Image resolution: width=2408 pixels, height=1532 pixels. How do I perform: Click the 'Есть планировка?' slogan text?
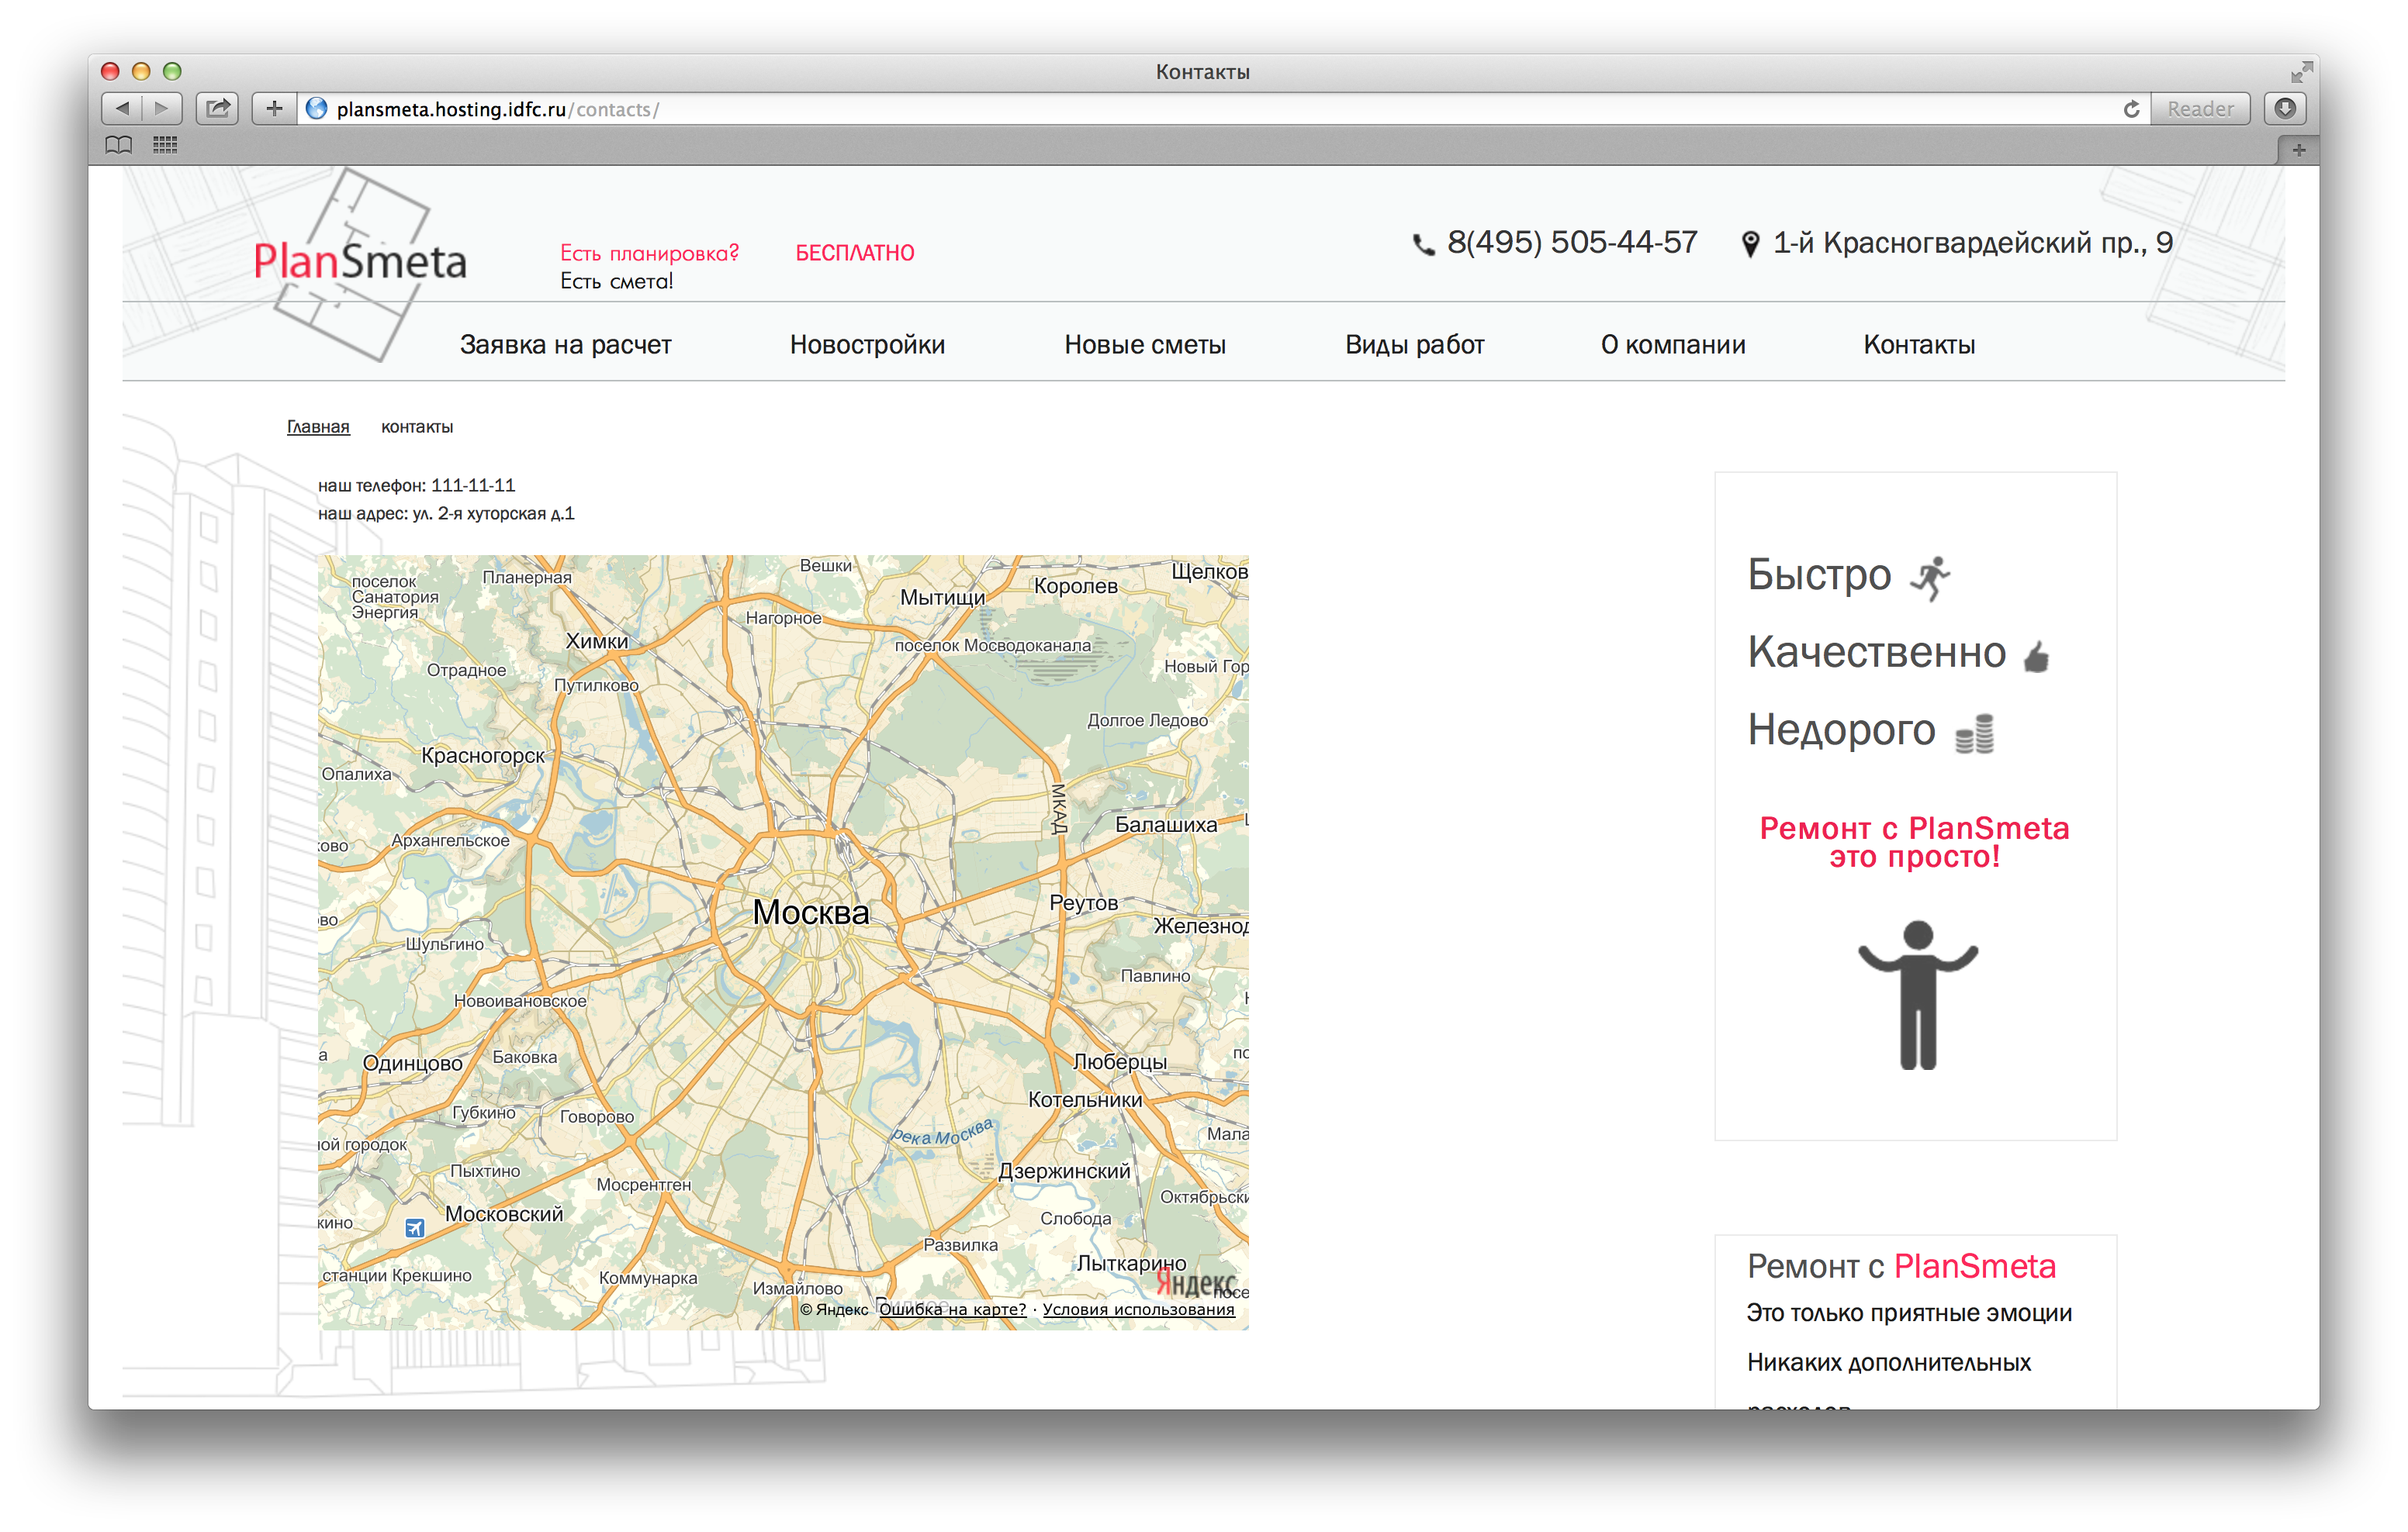649,253
